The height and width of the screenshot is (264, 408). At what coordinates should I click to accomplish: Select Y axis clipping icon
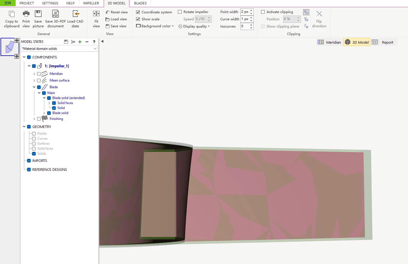pyautogui.click(x=306, y=19)
